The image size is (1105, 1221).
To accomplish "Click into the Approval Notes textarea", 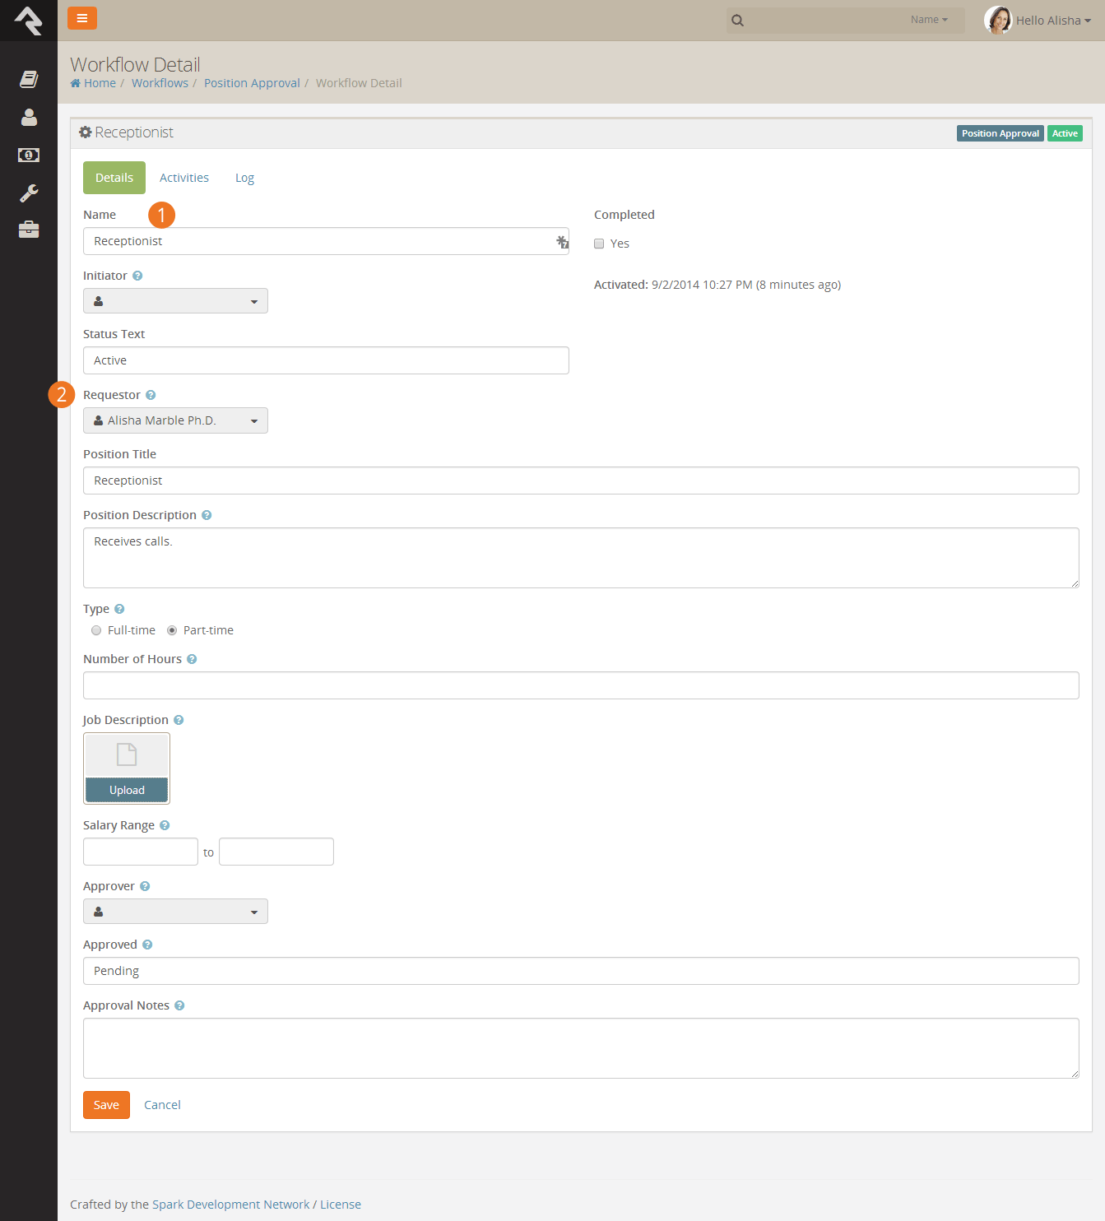I will pos(581,1048).
